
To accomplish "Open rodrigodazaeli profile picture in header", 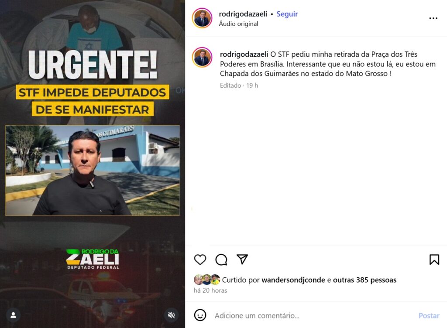I will [202, 18].
